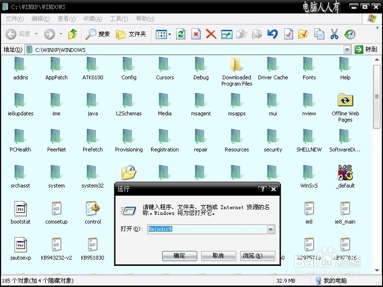Open the views dropdown arrow
The width and height of the screenshot is (383, 287).
169,34
